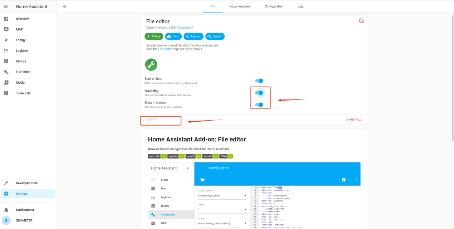Open the Overview dashboard icon

[x=6, y=19]
